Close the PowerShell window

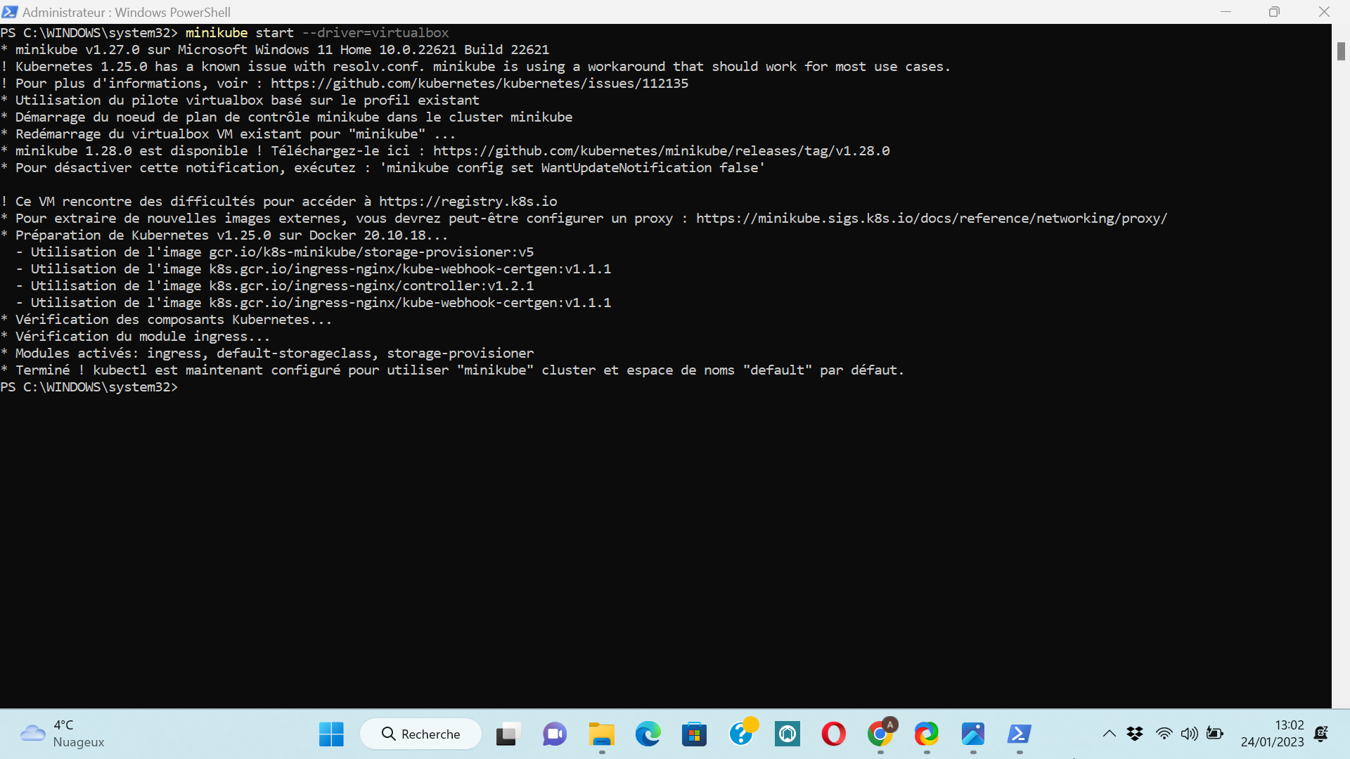click(x=1324, y=12)
